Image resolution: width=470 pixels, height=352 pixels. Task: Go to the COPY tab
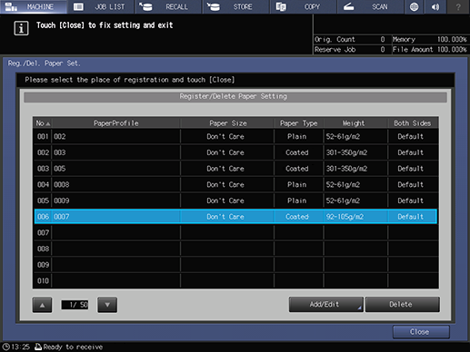click(x=304, y=6)
